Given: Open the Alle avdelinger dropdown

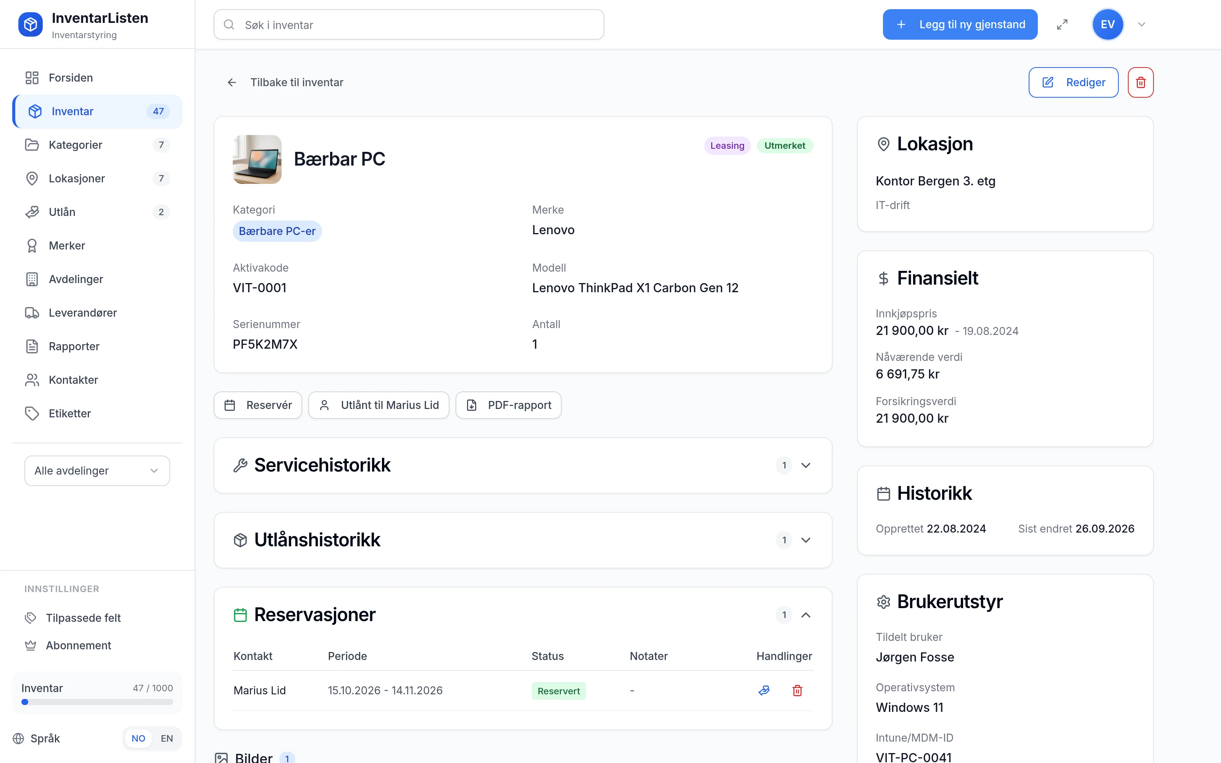Looking at the screenshot, I should click(97, 471).
